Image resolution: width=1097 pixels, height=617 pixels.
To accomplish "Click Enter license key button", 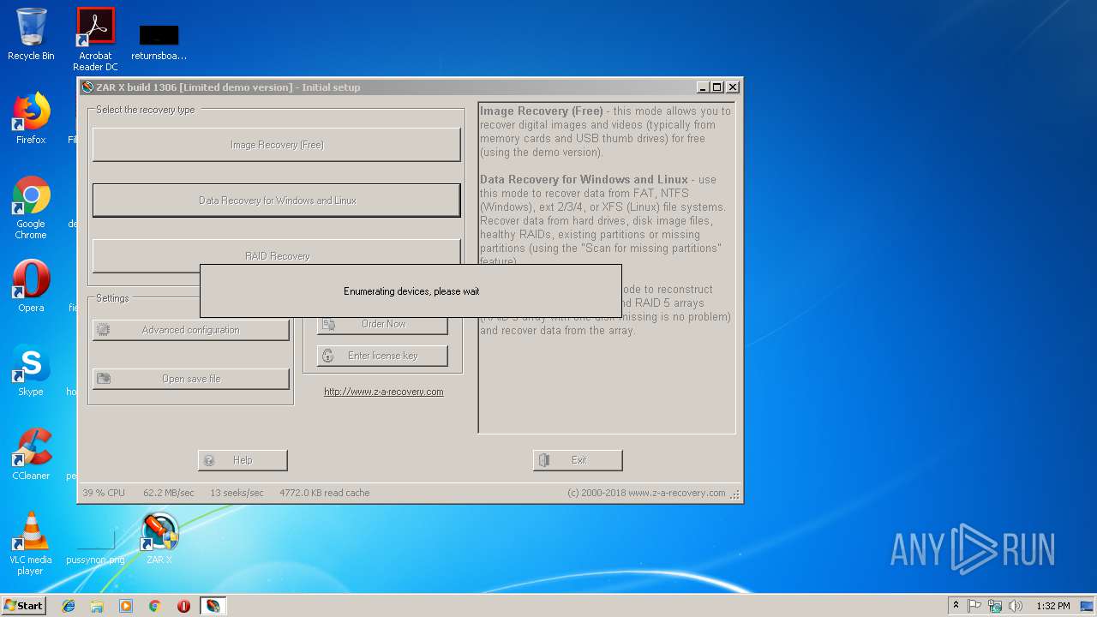I will coord(382,356).
